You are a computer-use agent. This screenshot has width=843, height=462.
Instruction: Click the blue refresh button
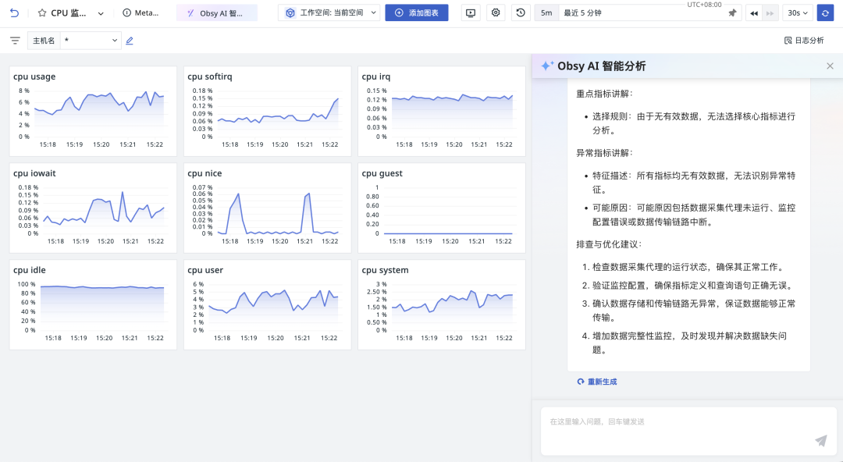(x=825, y=13)
